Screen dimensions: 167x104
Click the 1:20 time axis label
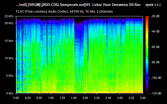[x=62, y=98]
